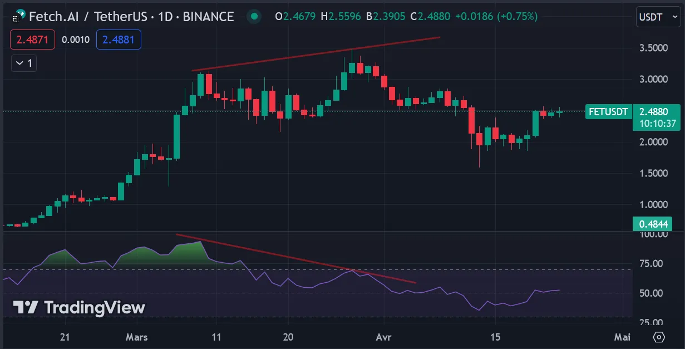
Task: Select the rising red trendline above candles
Action: click(x=316, y=54)
